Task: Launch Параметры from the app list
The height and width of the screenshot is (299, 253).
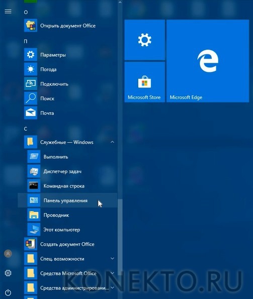Action: 53,55
